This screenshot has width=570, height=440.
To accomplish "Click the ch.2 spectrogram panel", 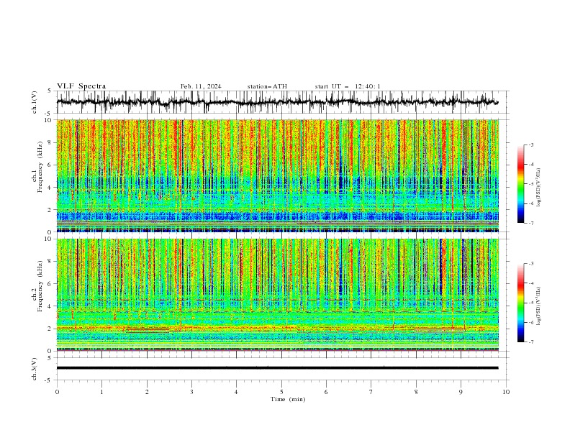I will [277, 295].
